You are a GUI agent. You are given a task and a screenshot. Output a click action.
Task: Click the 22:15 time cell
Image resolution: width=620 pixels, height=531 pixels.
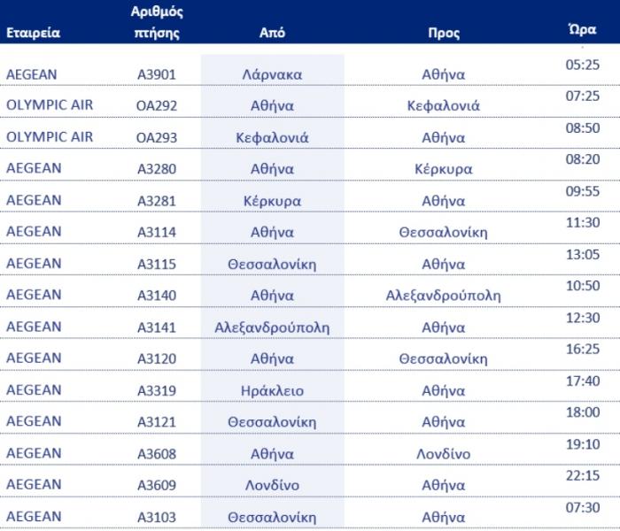point(583,476)
